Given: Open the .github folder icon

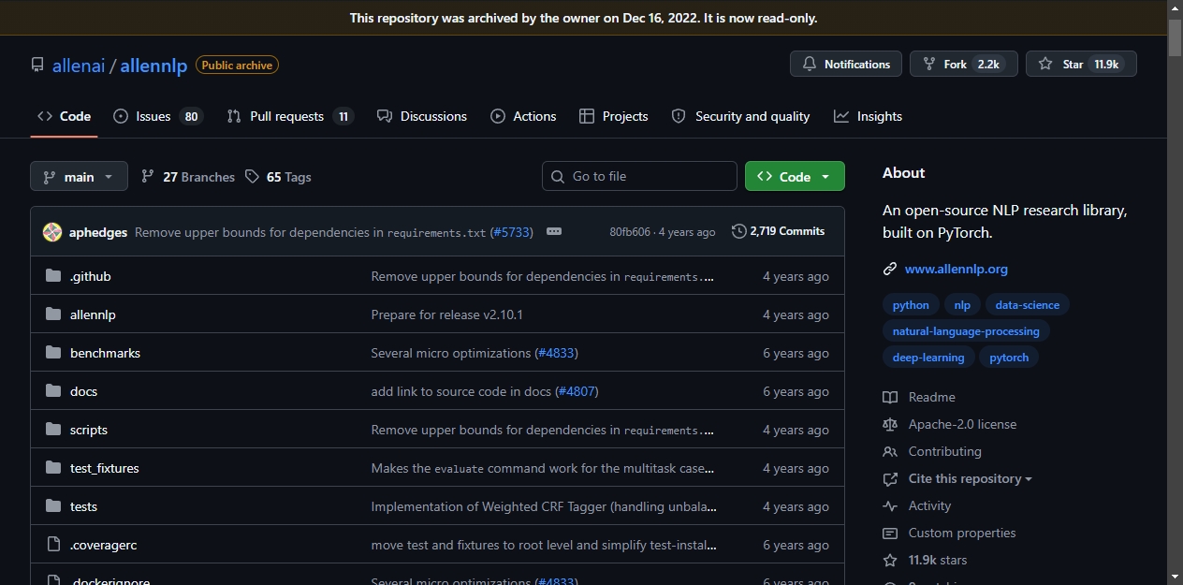Looking at the screenshot, I should point(53,276).
